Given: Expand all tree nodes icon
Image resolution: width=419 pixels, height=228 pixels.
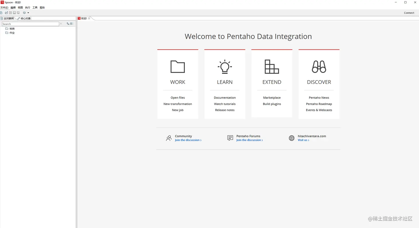Looking at the screenshot, I should click(x=68, y=24).
